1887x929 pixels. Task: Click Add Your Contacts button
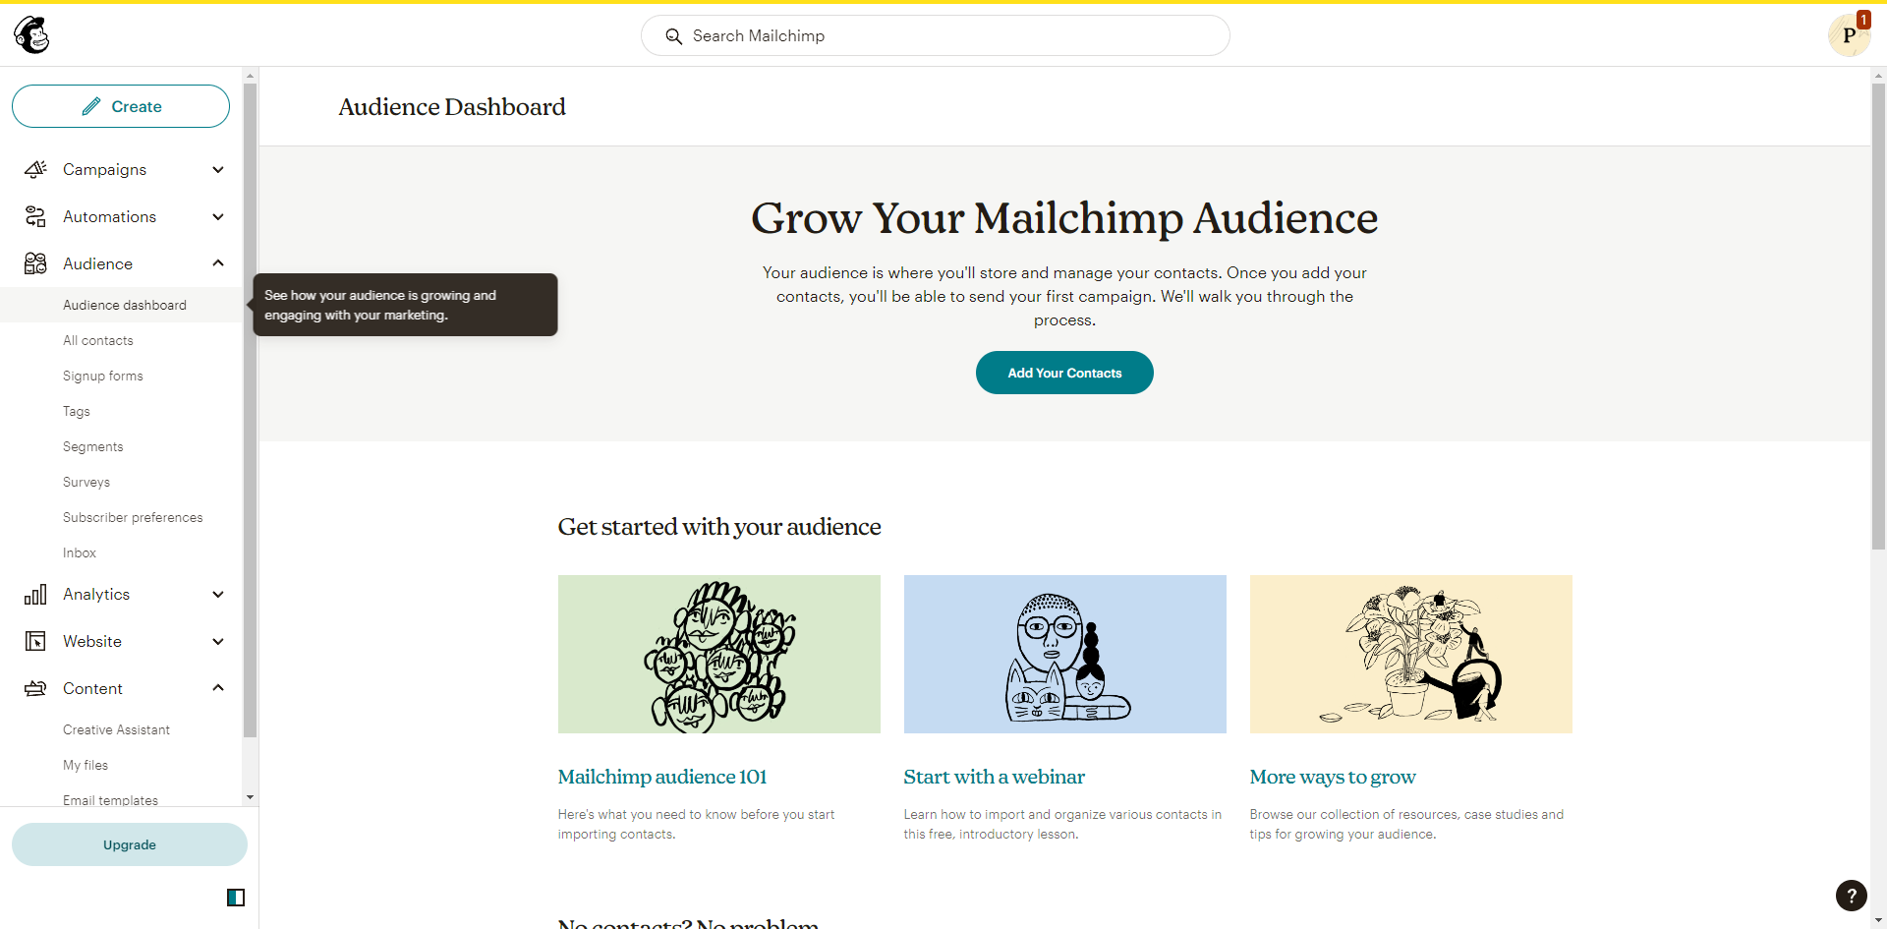click(1064, 373)
